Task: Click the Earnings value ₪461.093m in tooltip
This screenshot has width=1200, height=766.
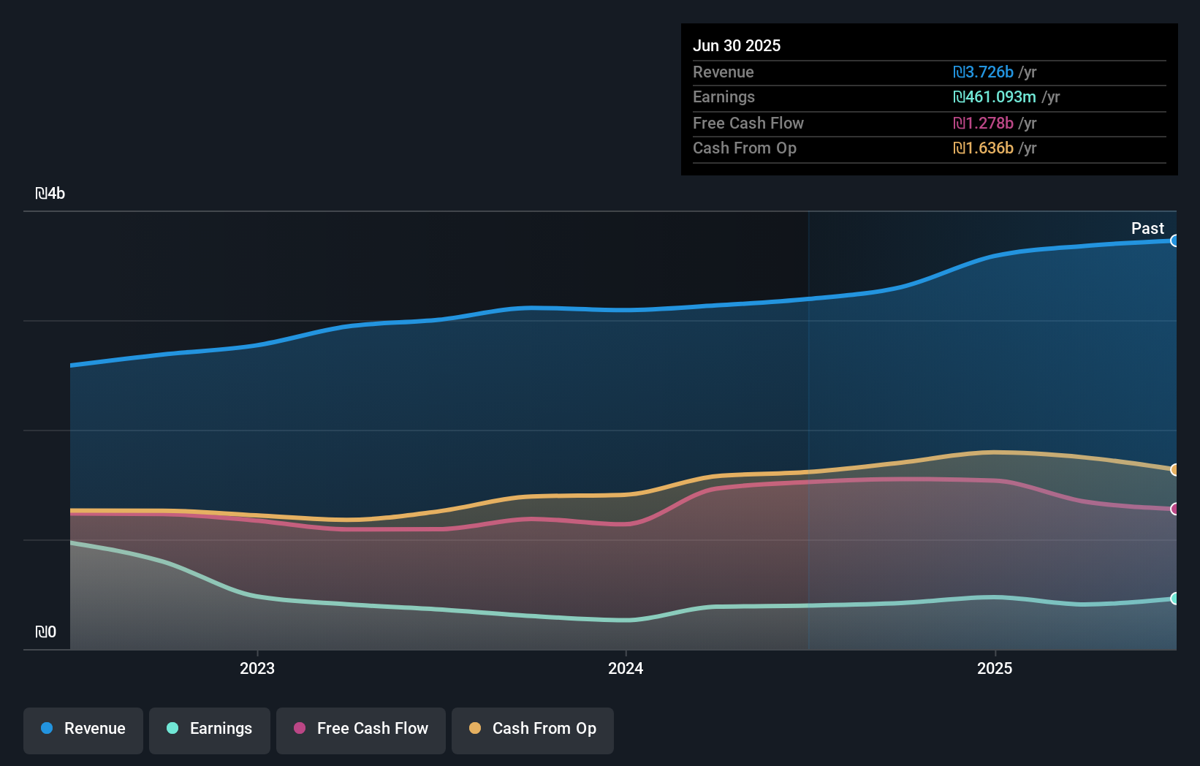Action: click(x=995, y=96)
